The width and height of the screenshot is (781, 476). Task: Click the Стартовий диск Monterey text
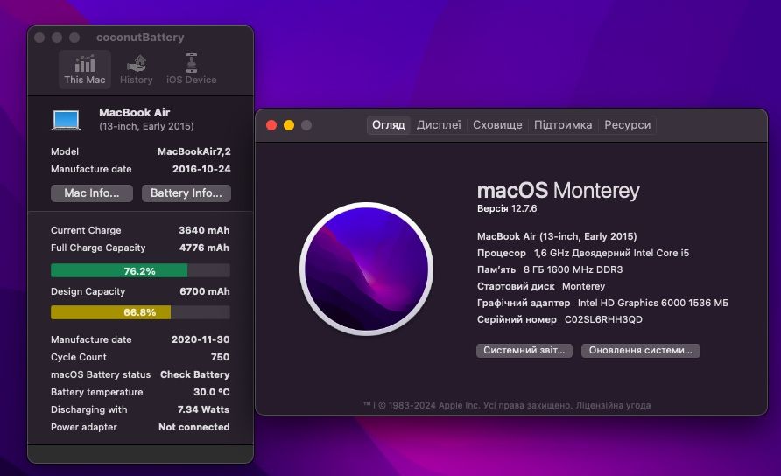pos(541,286)
